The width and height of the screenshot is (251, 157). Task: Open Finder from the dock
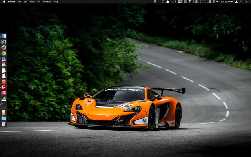click(4, 36)
